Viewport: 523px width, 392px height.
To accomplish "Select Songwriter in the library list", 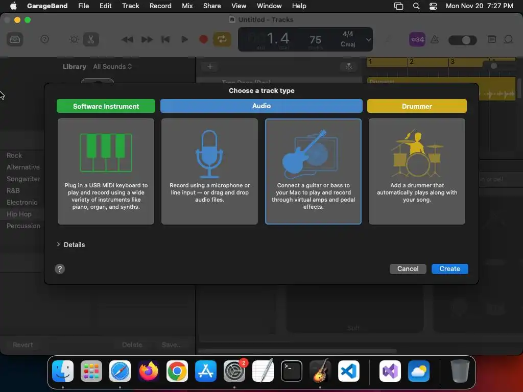I will click(23, 179).
